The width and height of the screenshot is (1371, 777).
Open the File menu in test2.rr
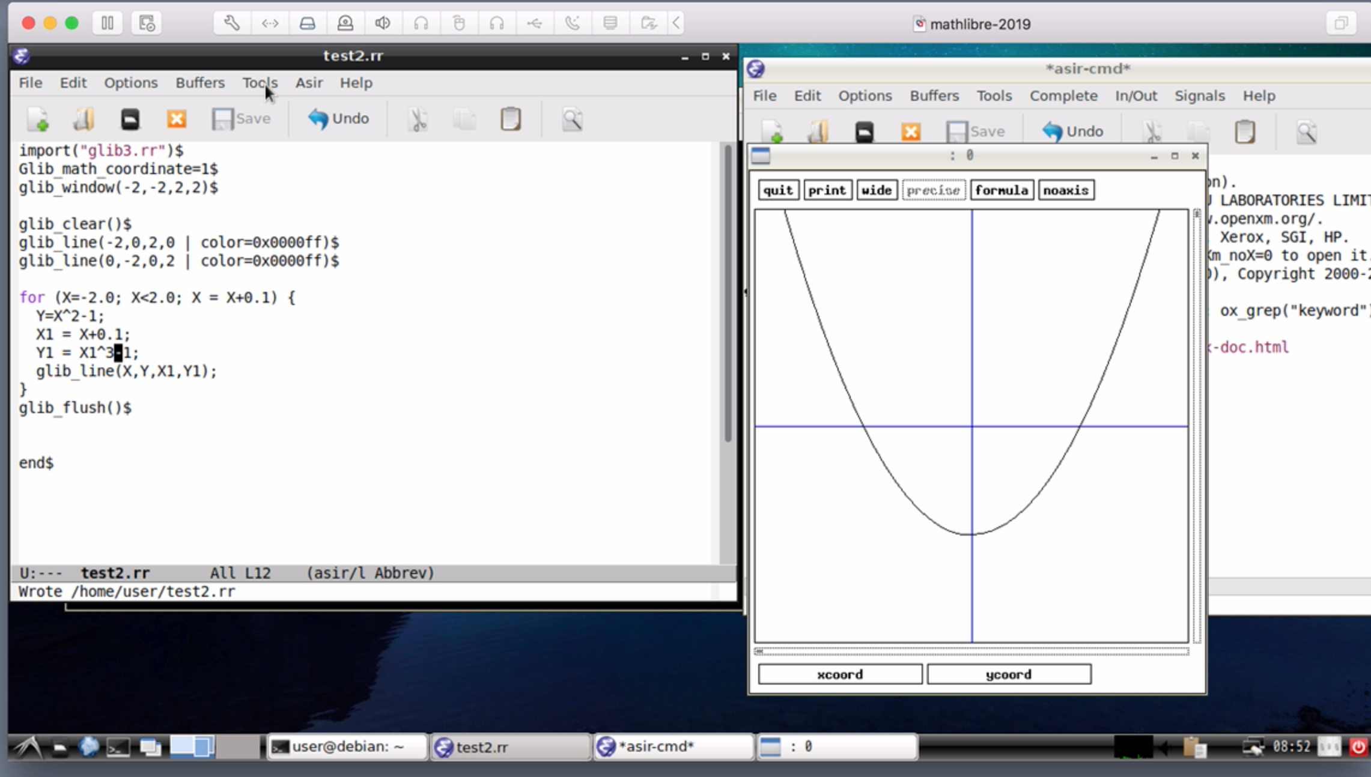(x=30, y=83)
